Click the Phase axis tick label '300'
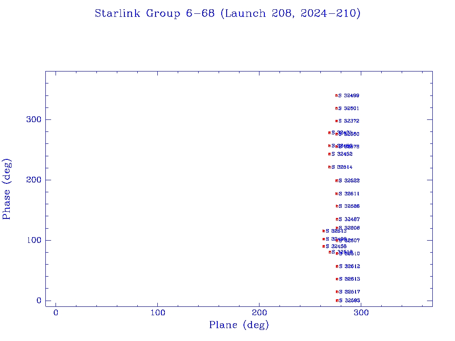 (34, 119)
